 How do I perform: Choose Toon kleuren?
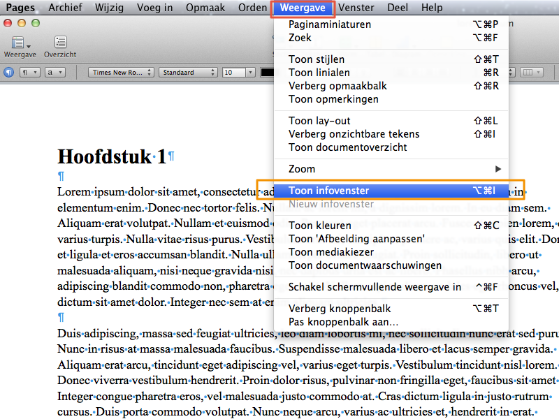[x=391, y=226]
